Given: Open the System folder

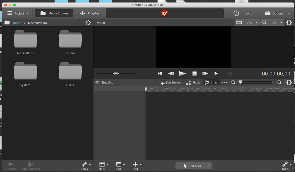Looking at the screenshot, I should coord(25,74).
